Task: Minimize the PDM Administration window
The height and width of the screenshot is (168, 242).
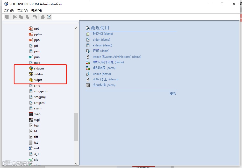Action: (210, 4)
